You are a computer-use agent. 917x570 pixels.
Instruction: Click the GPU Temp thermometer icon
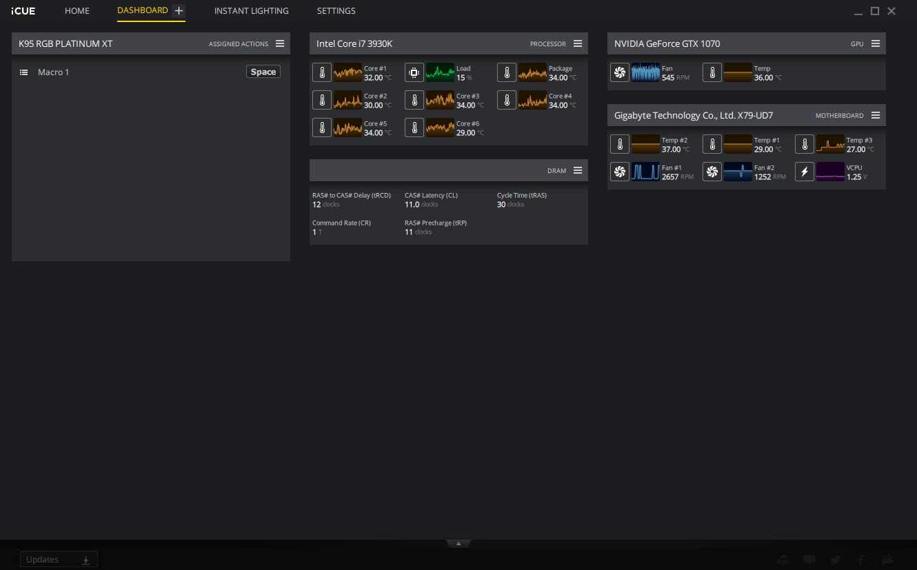tap(712, 72)
